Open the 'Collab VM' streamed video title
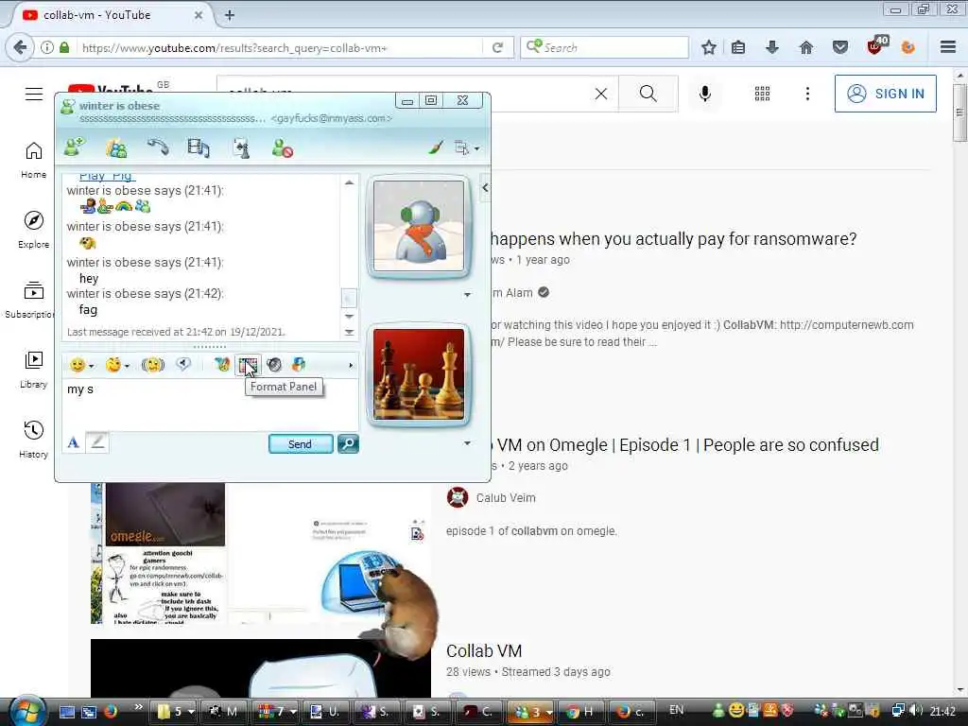This screenshot has height=726, width=968. (x=484, y=651)
